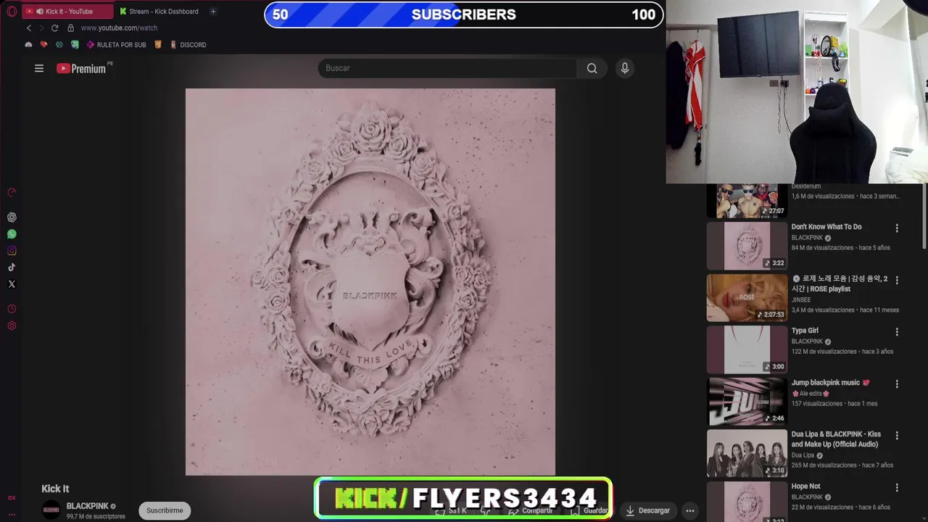The width and height of the screenshot is (928, 522).
Task: Open a new browser tab
Action: pyautogui.click(x=213, y=12)
